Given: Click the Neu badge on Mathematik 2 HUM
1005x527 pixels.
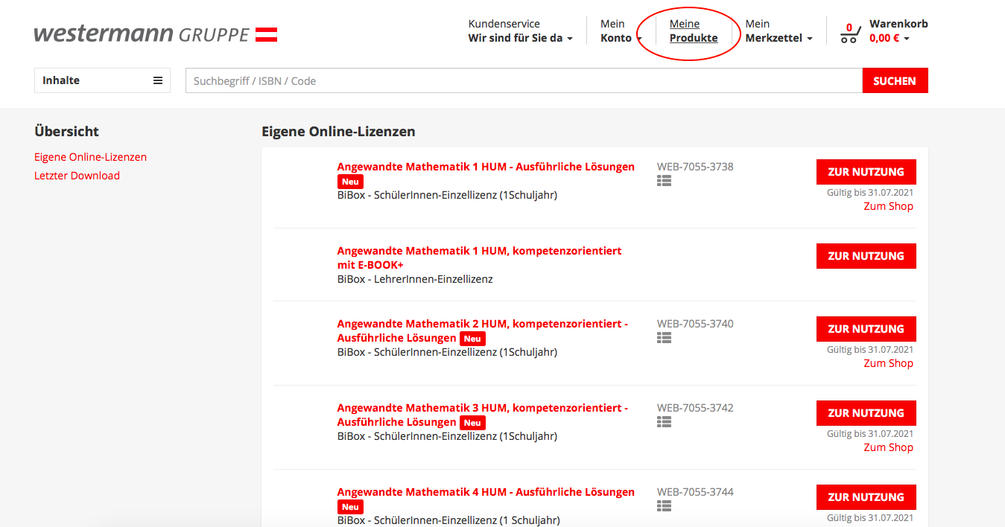Looking at the screenshot, I should point(472,339).
